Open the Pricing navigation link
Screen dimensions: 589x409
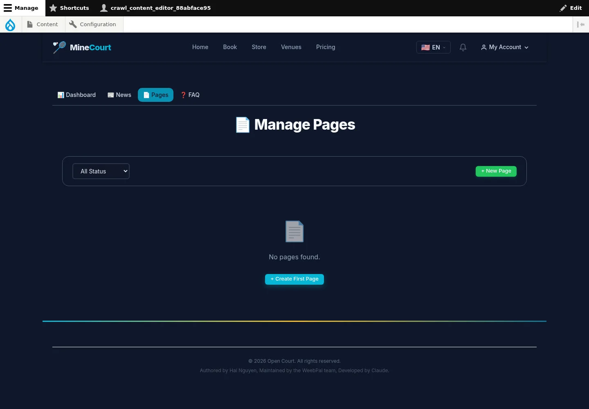coord(326,47)
